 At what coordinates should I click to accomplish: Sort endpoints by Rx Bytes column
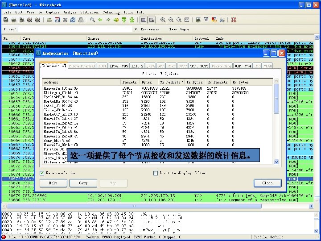[x=251, y=82]
